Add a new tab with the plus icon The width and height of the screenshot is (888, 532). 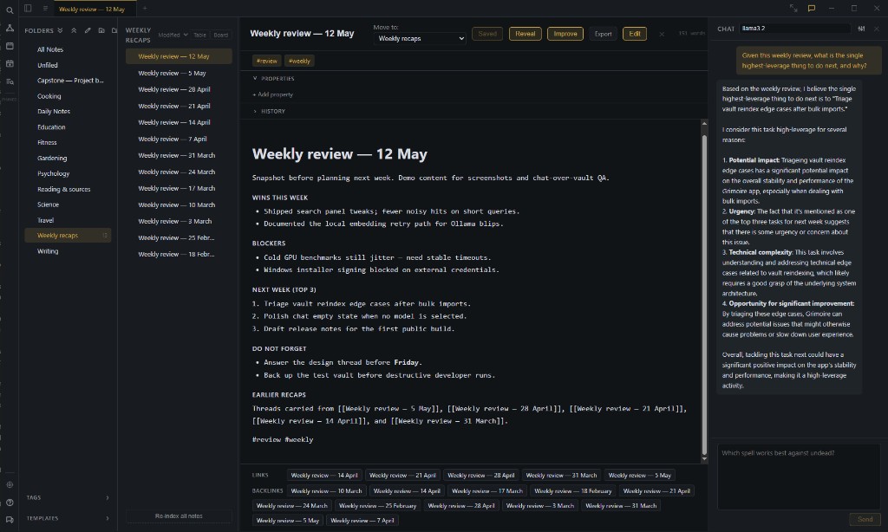[x=145, y=9]
